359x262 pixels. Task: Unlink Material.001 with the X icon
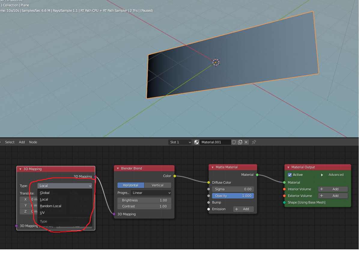(246, 142)
